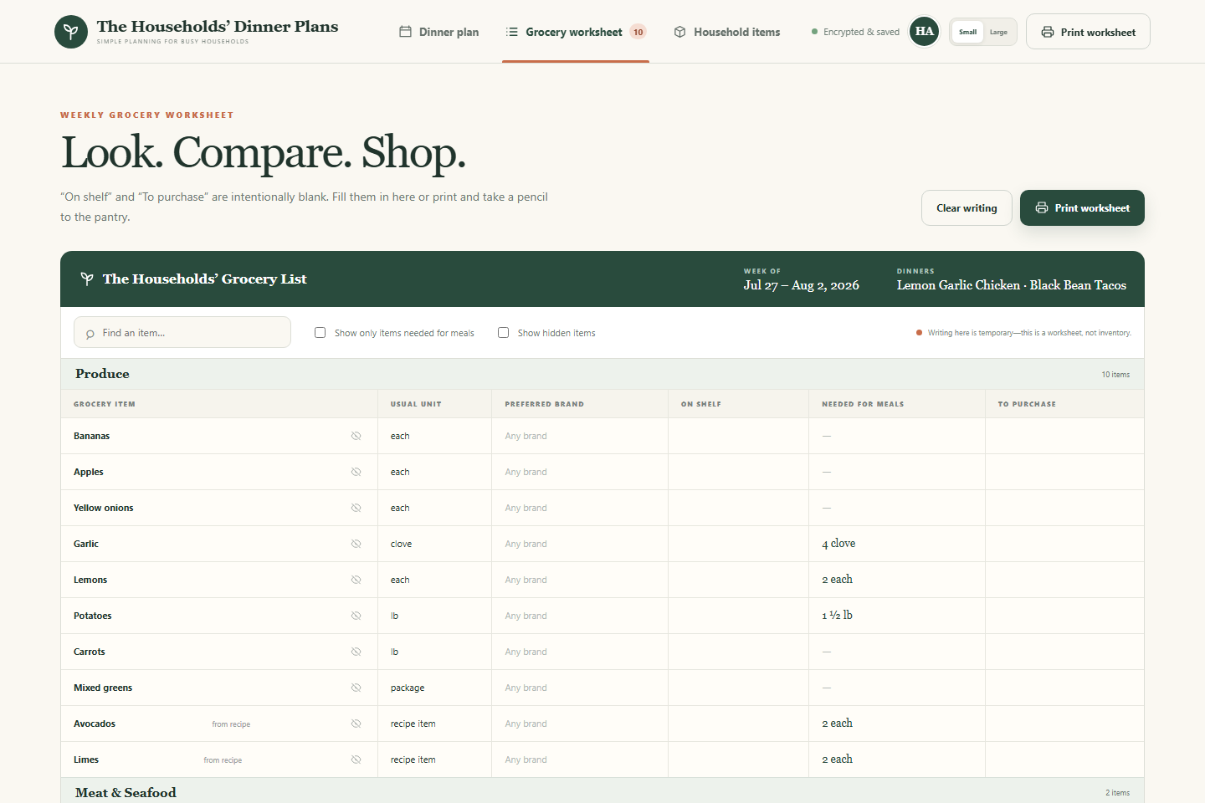Image resolution: width=1205 pixels, height=803 pixels.
Task: Open the Dinner plan tab
Action: [x=439, y=32]
